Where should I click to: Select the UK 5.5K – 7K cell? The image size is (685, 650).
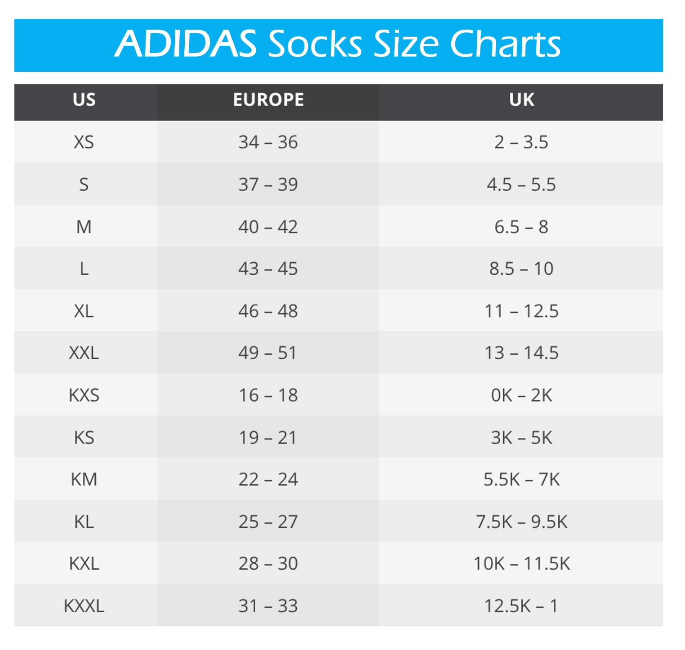pyautogui.click(x=521, y=479)
